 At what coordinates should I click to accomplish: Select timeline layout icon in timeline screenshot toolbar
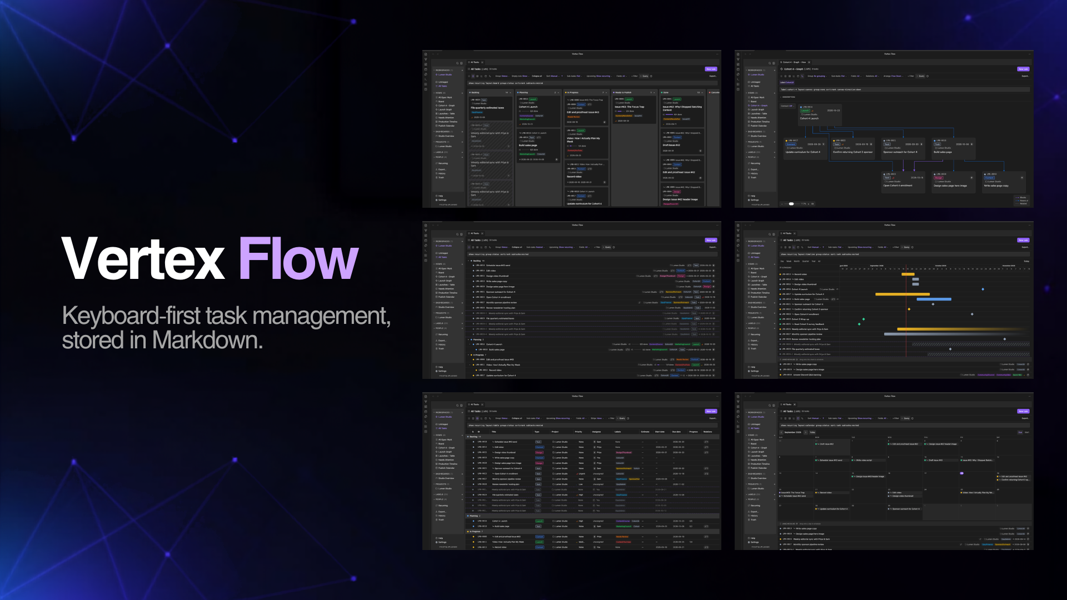coord(794,247)
